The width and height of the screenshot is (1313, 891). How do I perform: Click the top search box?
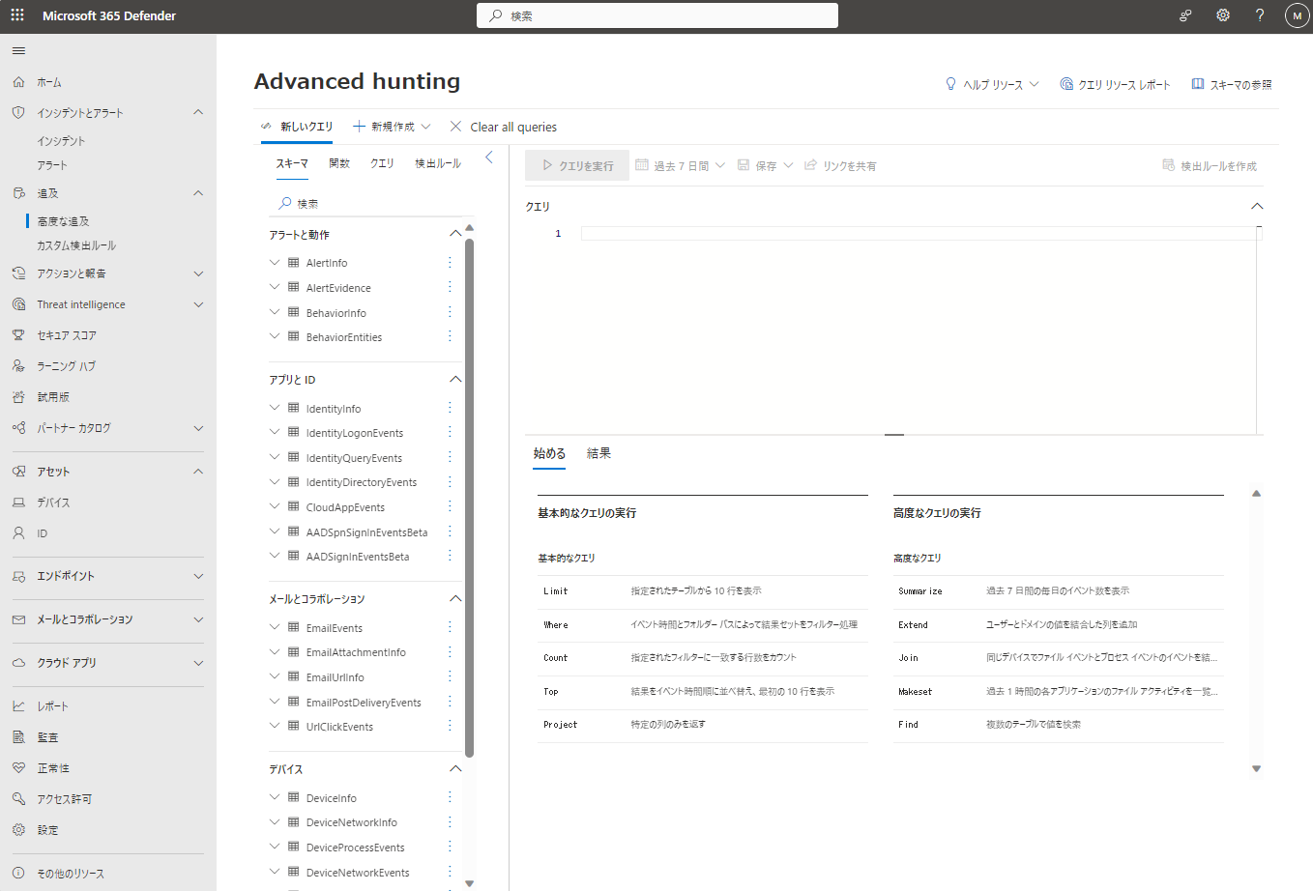coord(657,15)
